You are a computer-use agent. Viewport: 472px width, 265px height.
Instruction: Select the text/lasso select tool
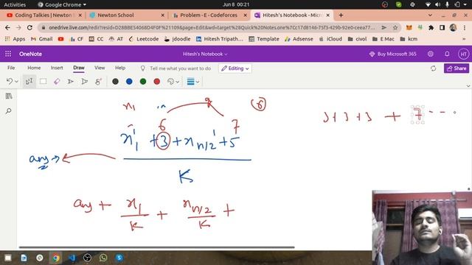coord(29,82)
